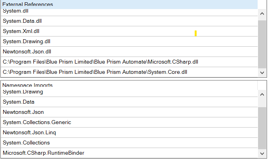Image resolution: width=269 pixels, height=159 pixels.
Task: Select the System.Data namespace import
Action: click(x=129, y=102)
